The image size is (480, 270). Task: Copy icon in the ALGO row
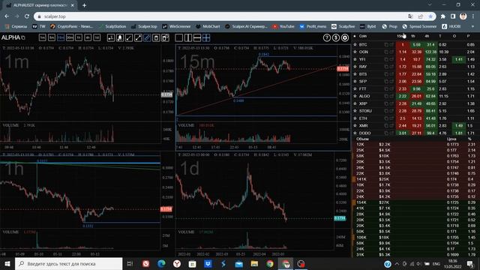[x=386, y=96]
